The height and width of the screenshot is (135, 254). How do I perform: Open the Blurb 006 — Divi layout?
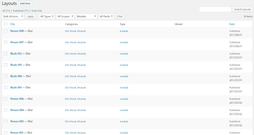click(x=16, y=76)
